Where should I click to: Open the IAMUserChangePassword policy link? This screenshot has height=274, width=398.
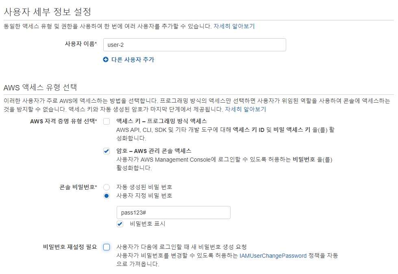click(273, 256)
